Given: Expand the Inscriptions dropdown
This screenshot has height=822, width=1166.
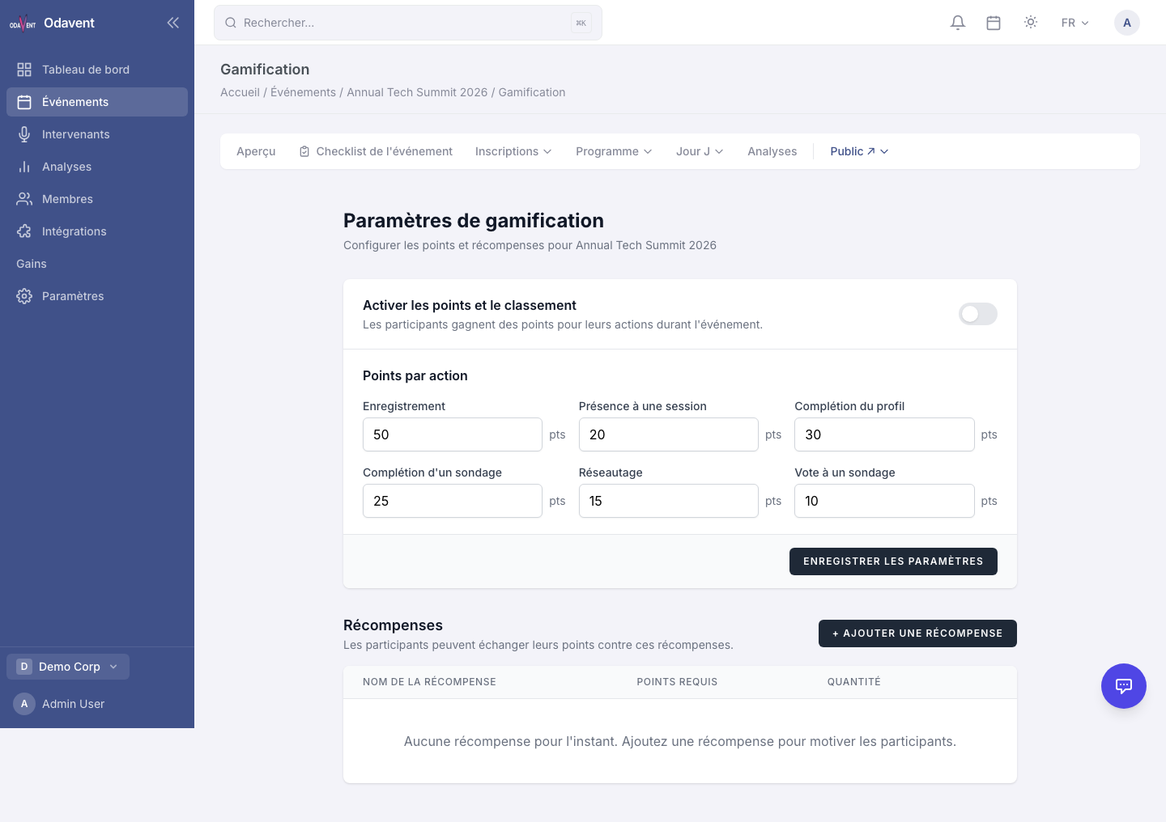Looking at the screenshot, I should click(x=513, y=151).
